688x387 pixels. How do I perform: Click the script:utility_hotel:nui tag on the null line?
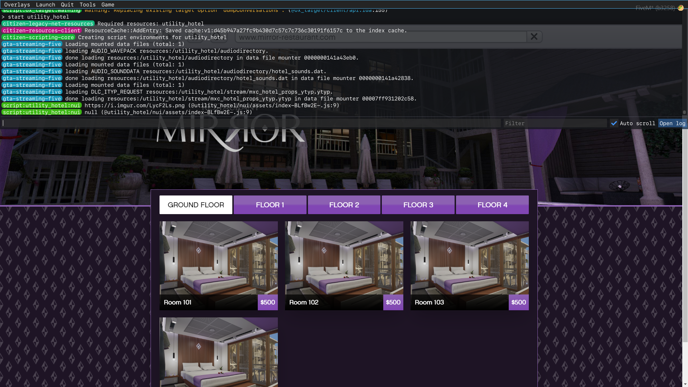point(42,112)
